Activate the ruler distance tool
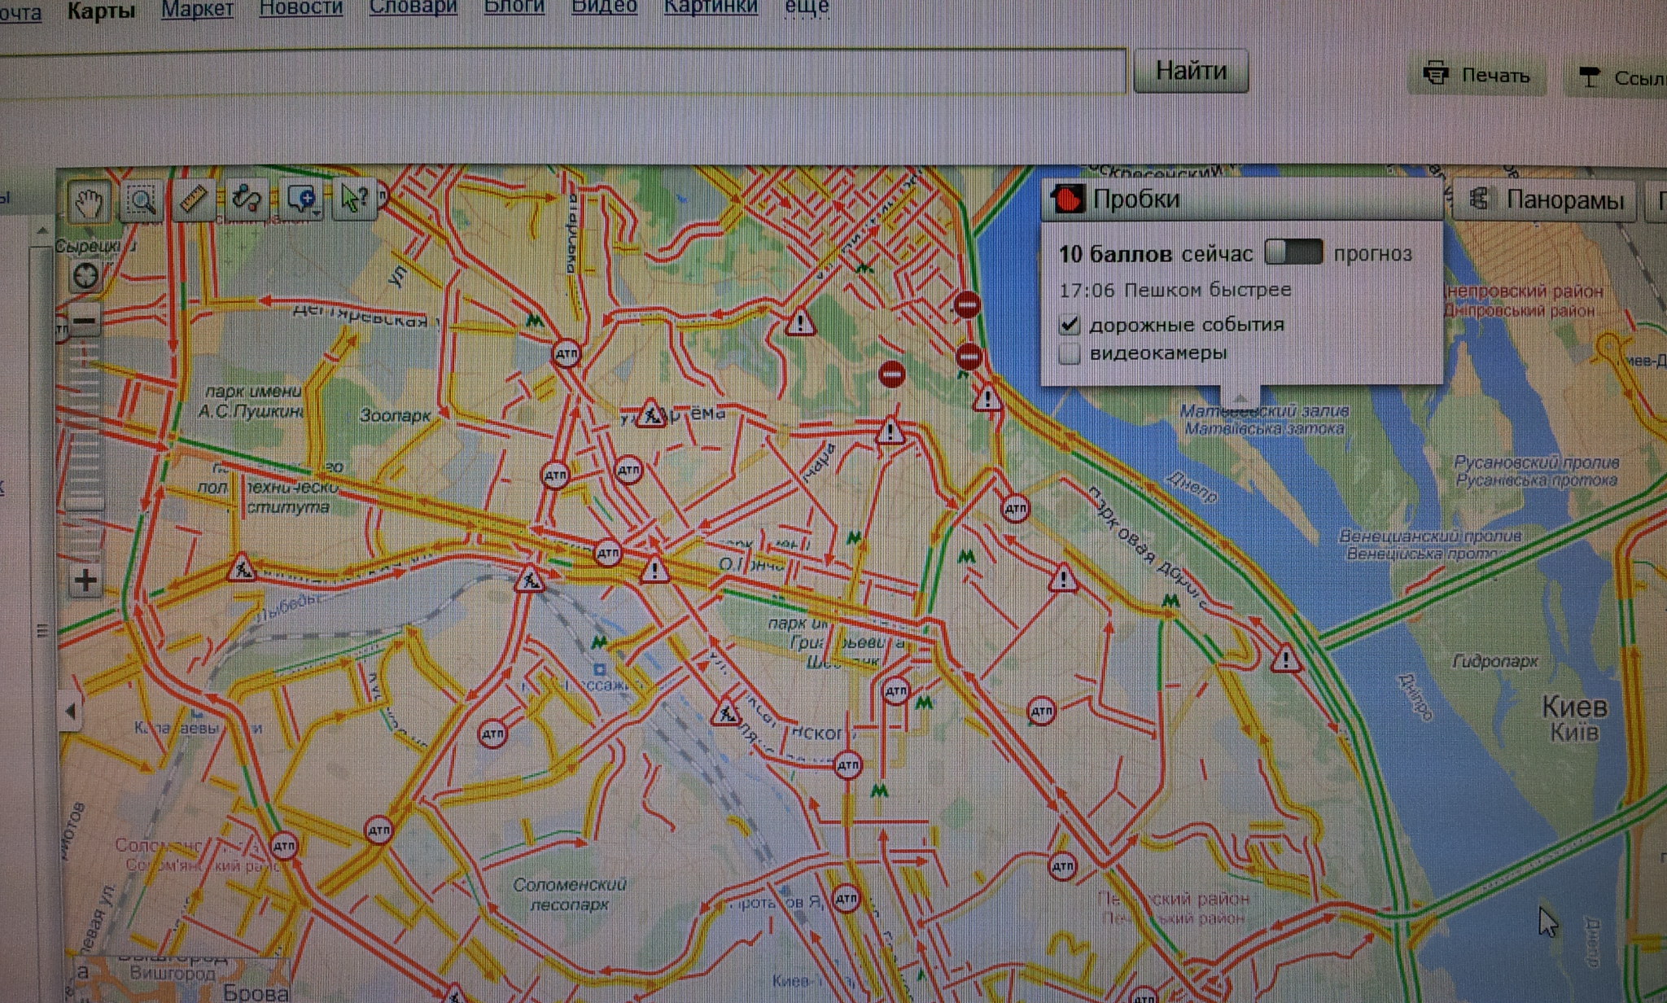1667x1003 pixels. click(194, 199)
